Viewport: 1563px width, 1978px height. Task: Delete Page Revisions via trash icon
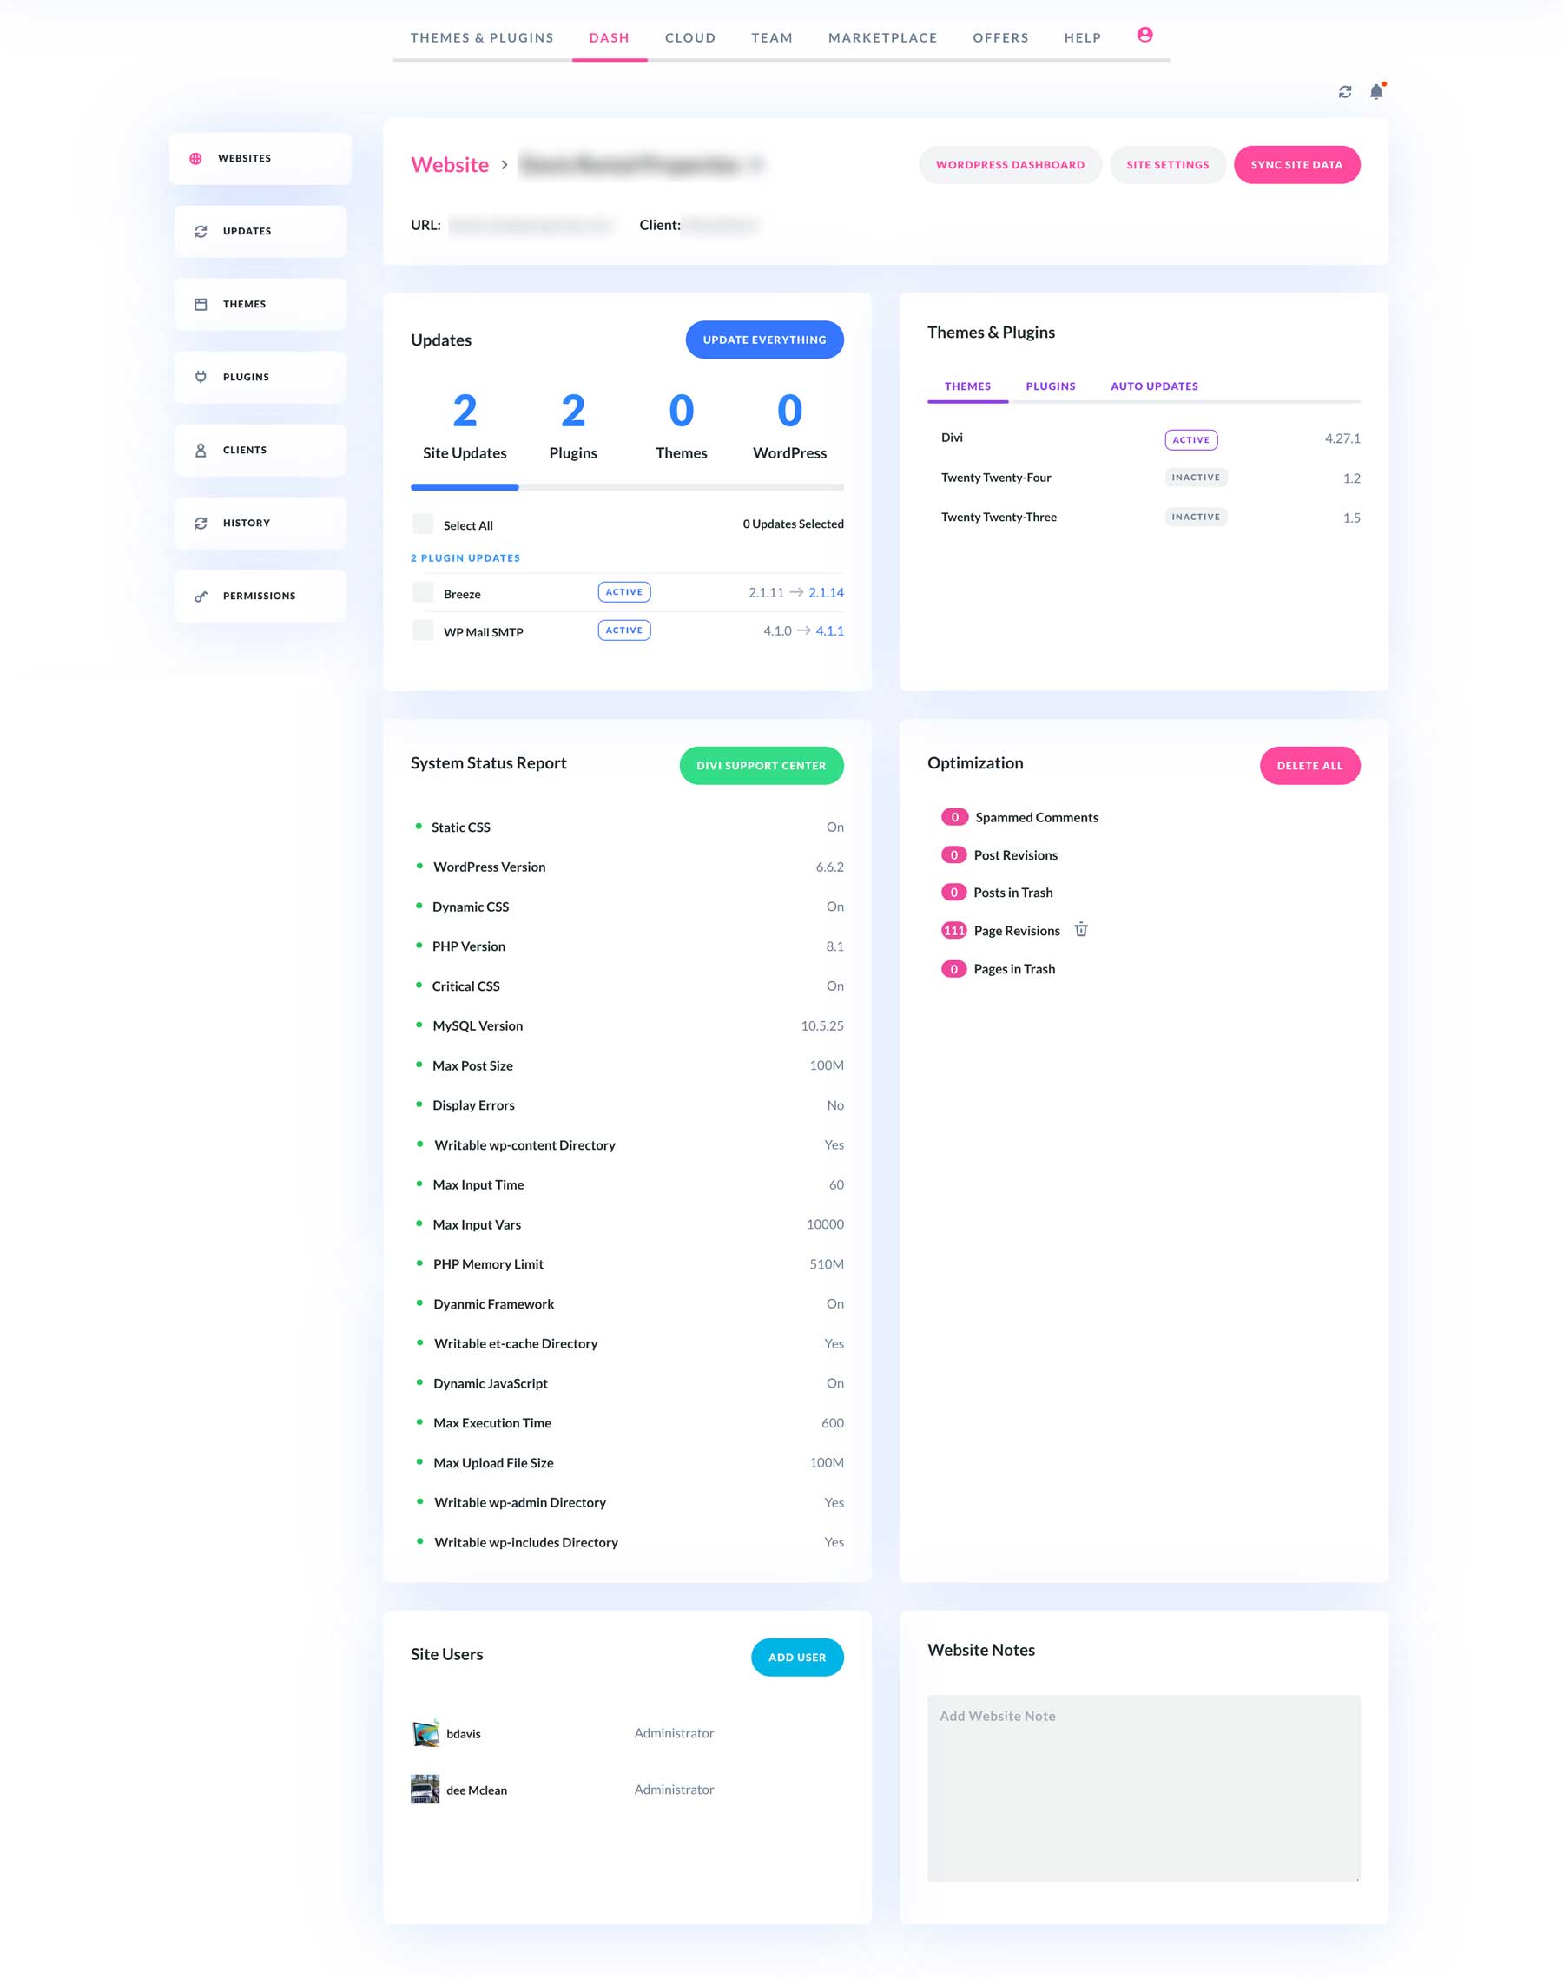click(x=1082, y=930)
